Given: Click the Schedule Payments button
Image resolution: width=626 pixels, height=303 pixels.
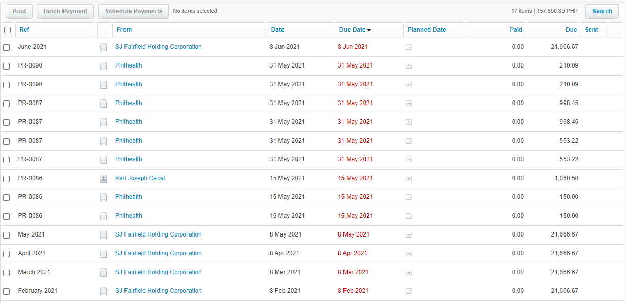Looking at the screenshot, I should tap(133, 11).
